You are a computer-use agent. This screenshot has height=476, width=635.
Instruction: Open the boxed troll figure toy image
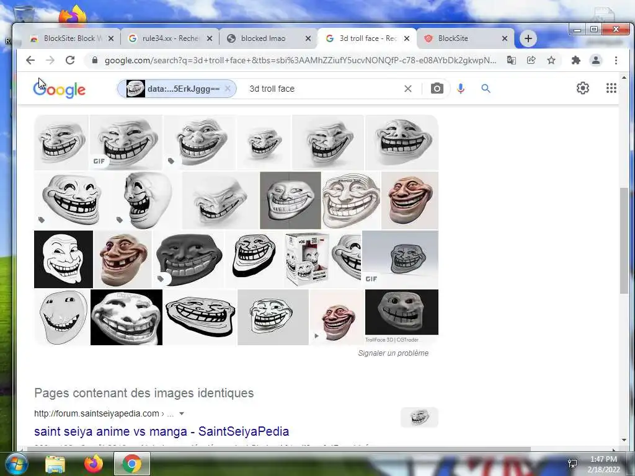pos(307,259)
